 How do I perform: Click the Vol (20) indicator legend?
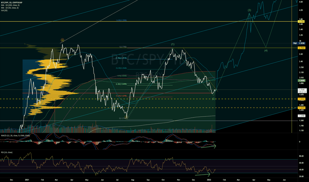tap(4, 11)
